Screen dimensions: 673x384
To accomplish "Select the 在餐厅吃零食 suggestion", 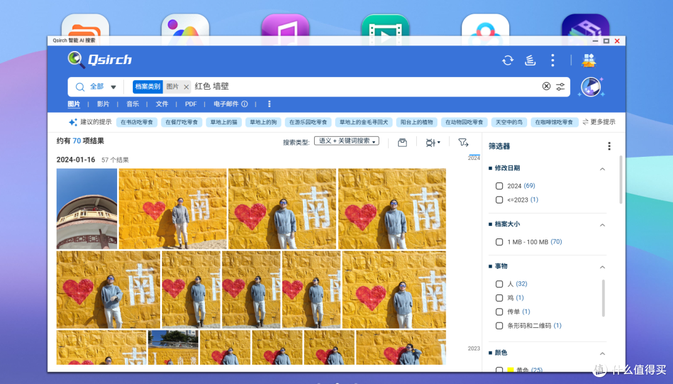I will coord(181,122).
